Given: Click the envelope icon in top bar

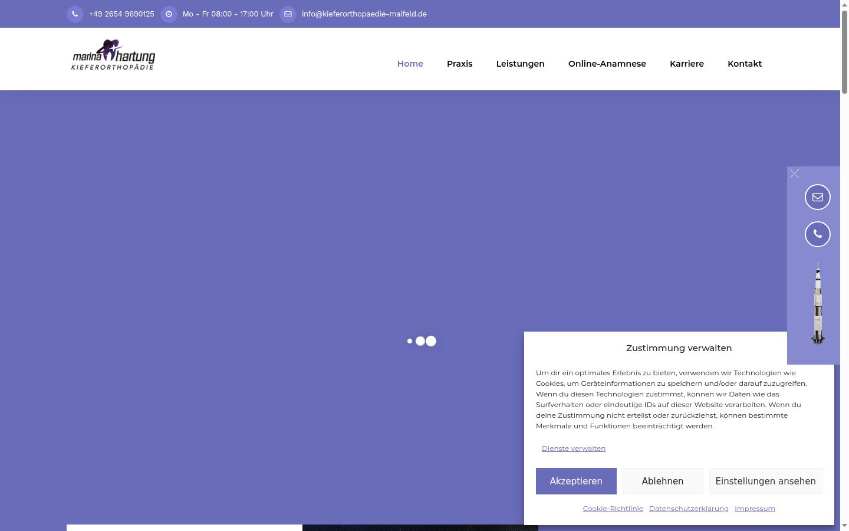Looking at the screenshot, I should coord(288,14).
